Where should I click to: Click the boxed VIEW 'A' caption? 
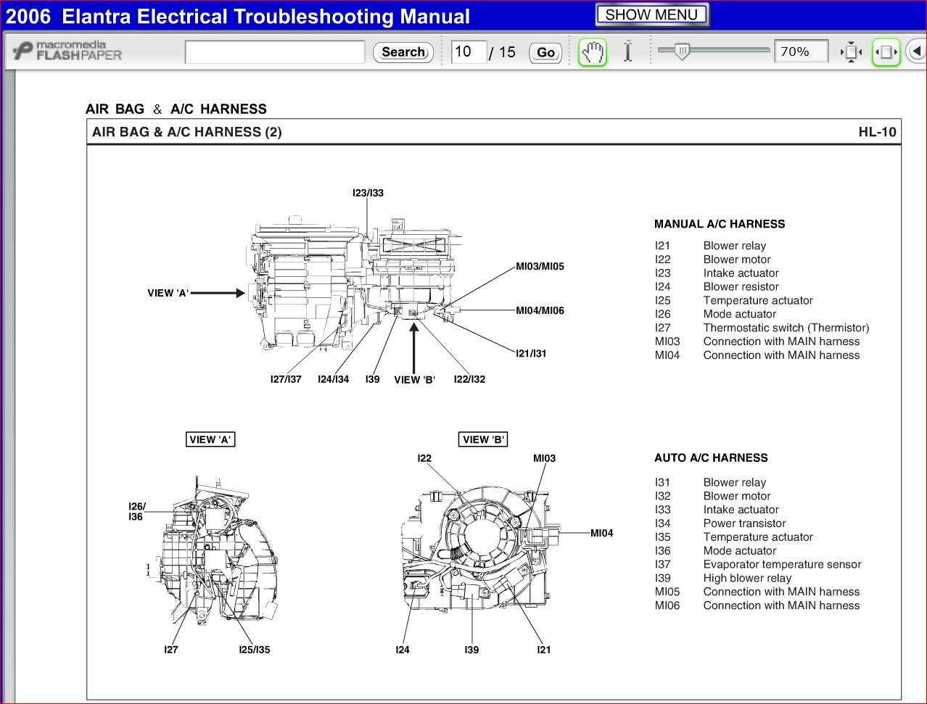210,439
